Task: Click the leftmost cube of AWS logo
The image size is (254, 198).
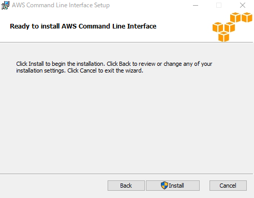Action: (x=218, y=27)
